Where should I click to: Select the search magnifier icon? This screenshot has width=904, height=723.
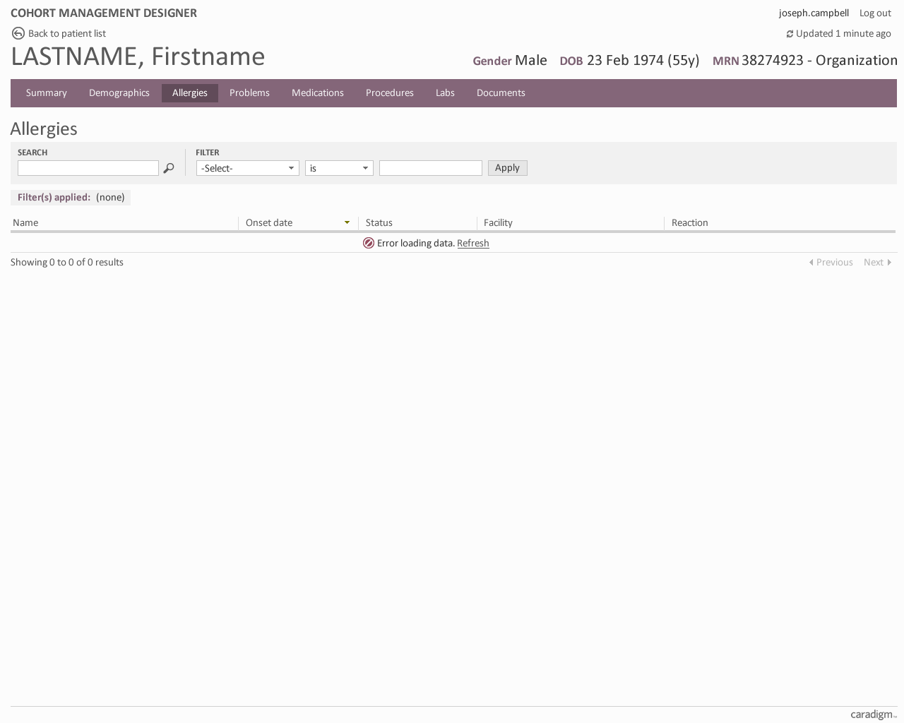(169, 168)
